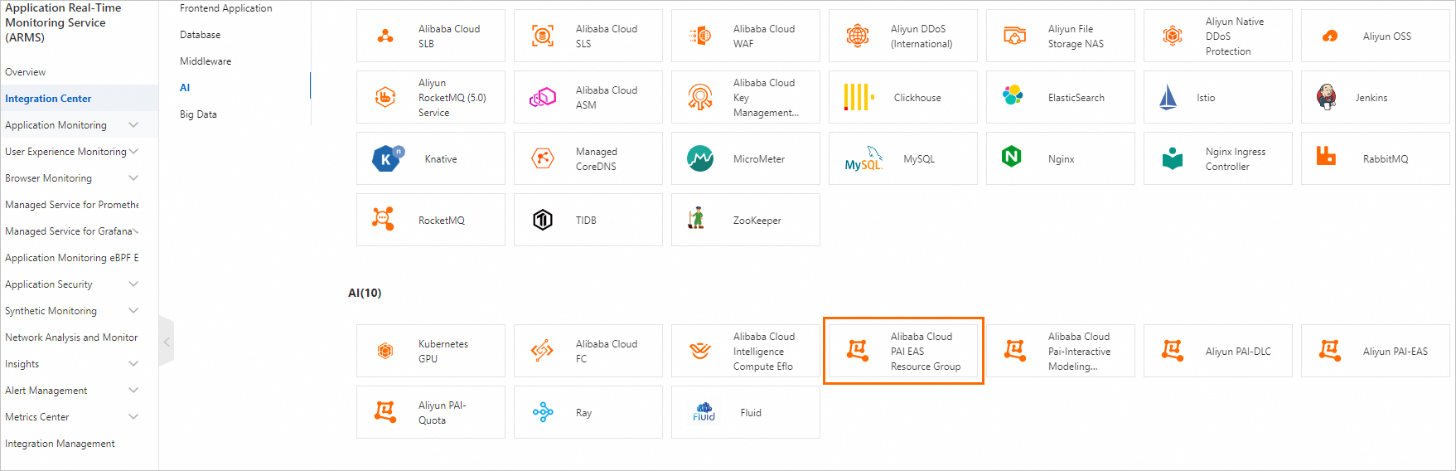Expand the Metrics Center chevron
The height and width of the screenshot is (471, 1456).
coord(133,417)
